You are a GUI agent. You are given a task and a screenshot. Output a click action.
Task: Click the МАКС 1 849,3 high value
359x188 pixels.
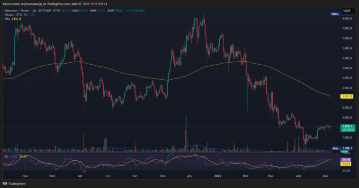pos(79,11)
